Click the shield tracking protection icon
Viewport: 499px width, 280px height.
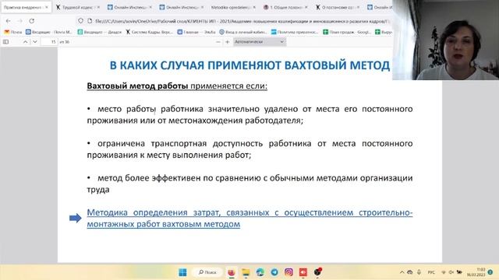tap(81, 21)
